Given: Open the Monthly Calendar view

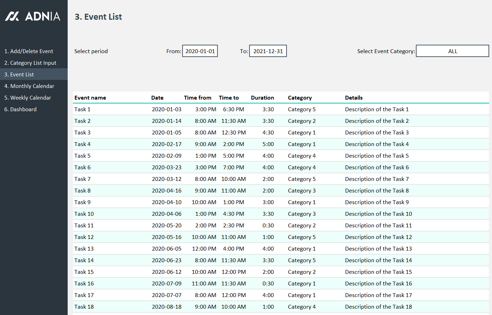Looking at the screenshot, I should pos(29,86).
